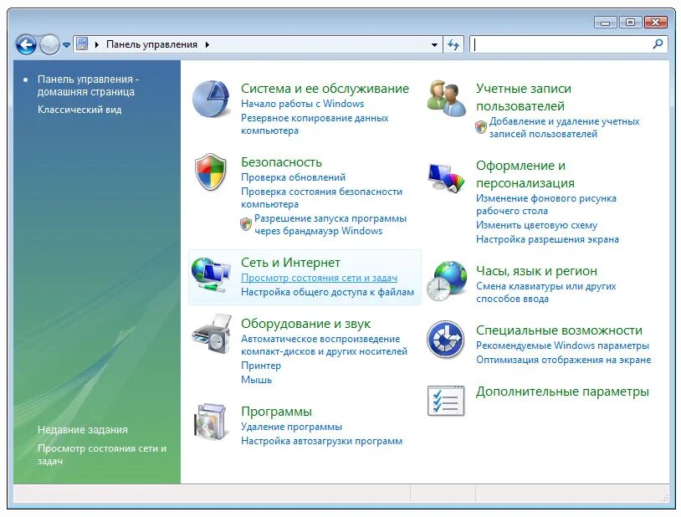Click 'Рекомендуемые Windows параметры' link
Screen dimensions: 681x517
point(562,346)
